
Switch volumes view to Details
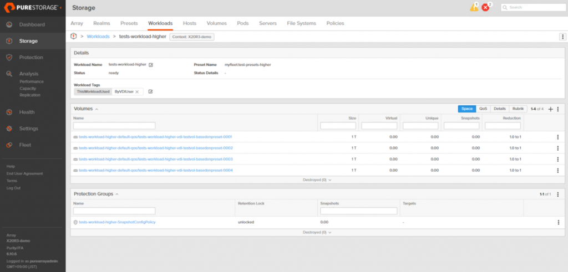pyautogui.click(x=500, y=109)
